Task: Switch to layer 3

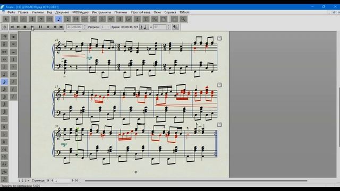Action: tap(25, 180)
